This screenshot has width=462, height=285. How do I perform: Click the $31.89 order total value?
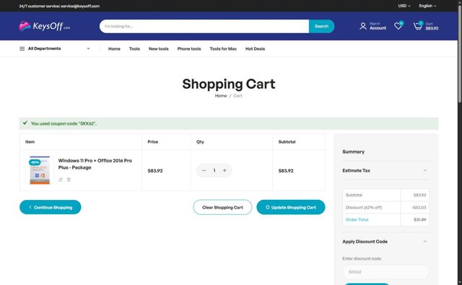coord(420,219)
